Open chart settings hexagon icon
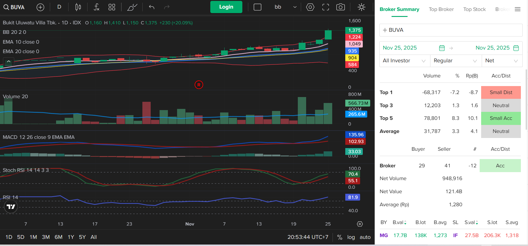Screen dimensions: 528x246 [310, 7]
